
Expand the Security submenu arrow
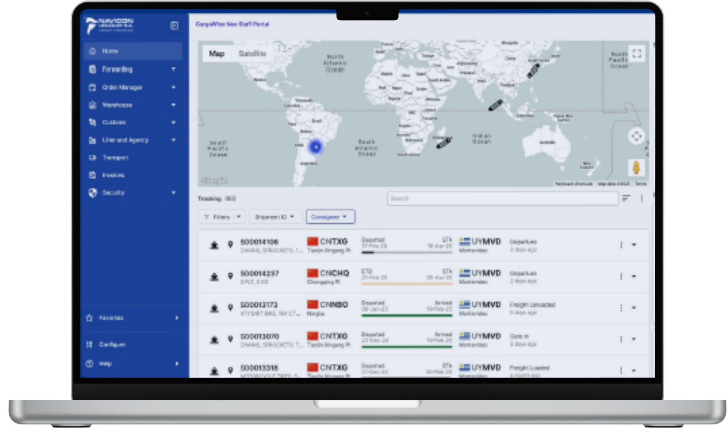coord(173,193)
